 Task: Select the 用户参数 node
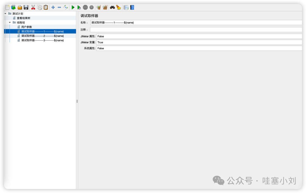(x=27, y=27)
